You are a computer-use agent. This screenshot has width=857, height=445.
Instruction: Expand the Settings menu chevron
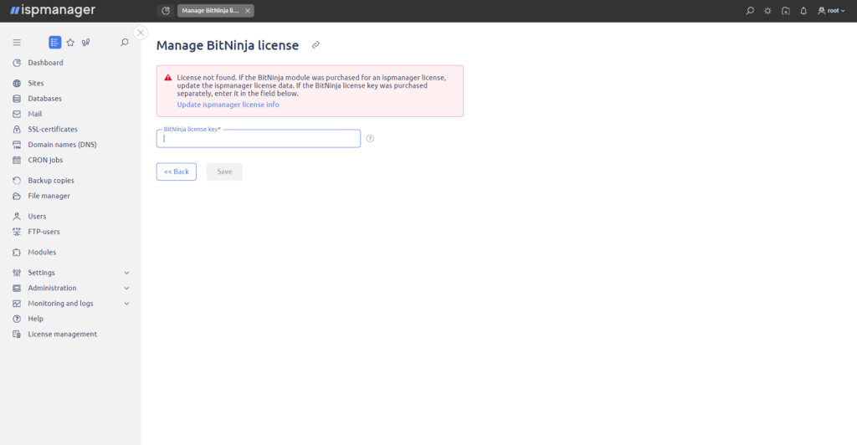[x=126, y=273]
